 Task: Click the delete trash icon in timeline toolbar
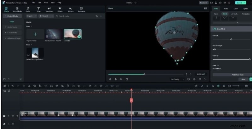[23, 86]
